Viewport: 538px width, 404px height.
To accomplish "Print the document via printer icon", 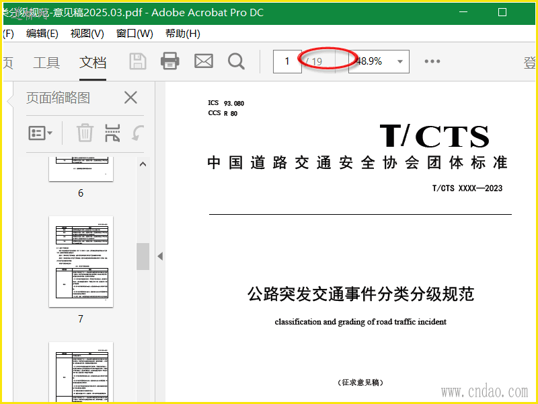I will pos(170,61).
